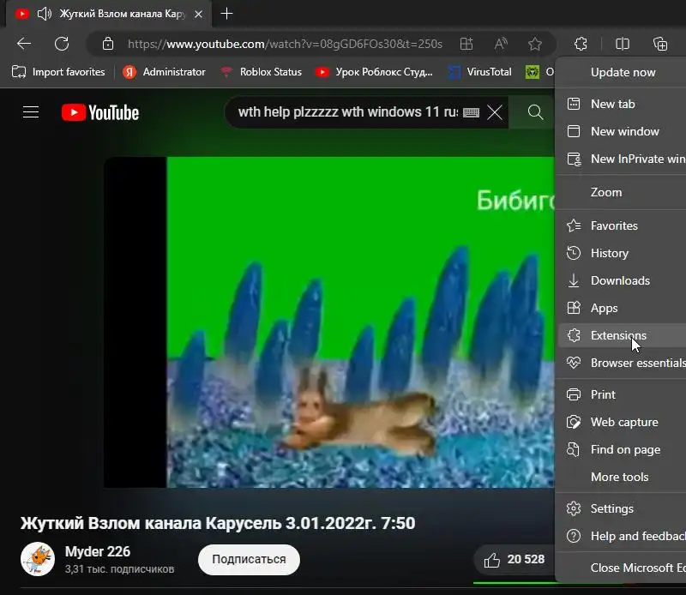Mute the tab using the speaker icon
The image size is (686, 595).
(x=45, y=14)
